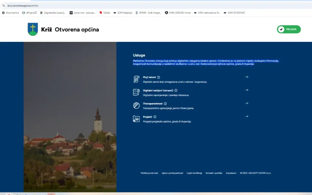Click the Križ coat of arms logo

(33, 29)
